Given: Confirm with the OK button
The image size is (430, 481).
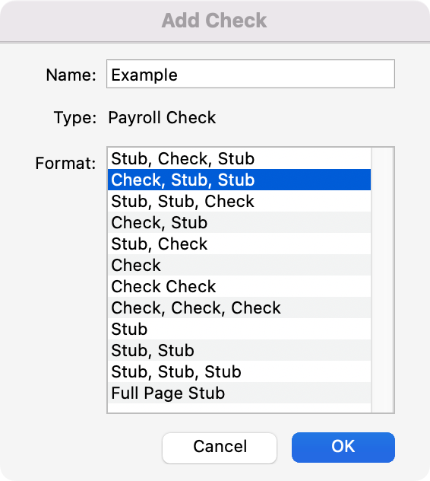Looking at the screenshot, I should [343, 448].
